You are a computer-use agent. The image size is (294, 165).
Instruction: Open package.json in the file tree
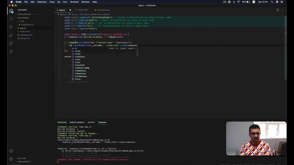coord(26,35)
